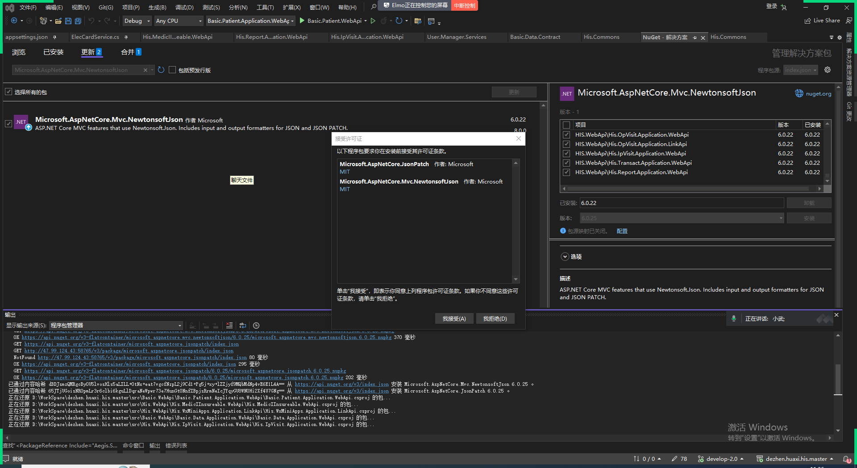Click the find in files folder icon

coord(418,21)
